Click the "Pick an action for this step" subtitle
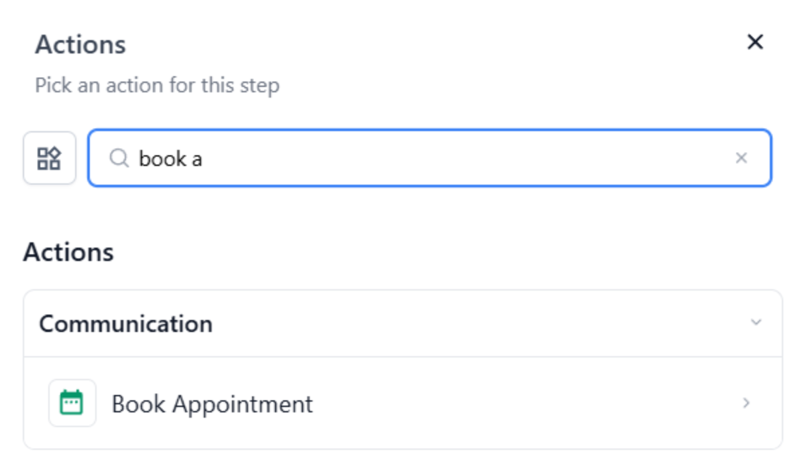The image size is (806, 458). [157, 86]
